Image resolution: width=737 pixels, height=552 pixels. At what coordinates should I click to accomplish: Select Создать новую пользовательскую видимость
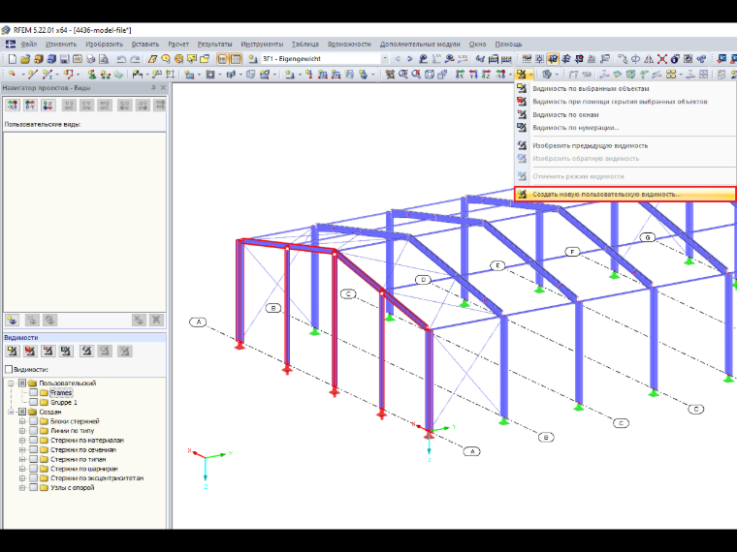625,194
